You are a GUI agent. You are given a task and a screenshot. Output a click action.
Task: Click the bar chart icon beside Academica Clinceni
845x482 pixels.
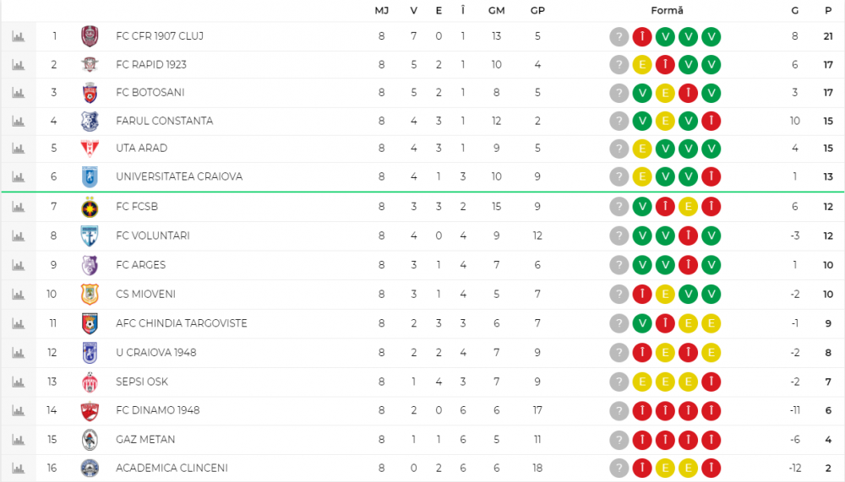point(19,468)
